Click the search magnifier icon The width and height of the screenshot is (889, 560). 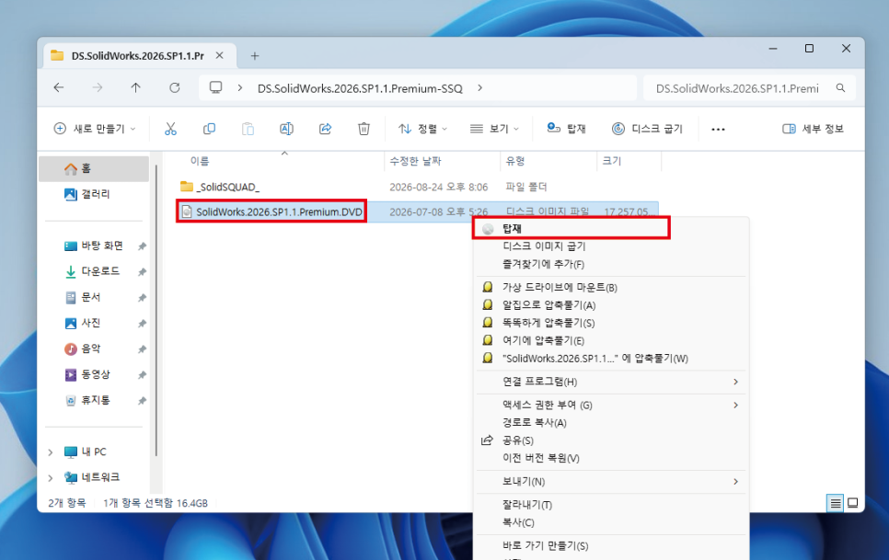pos(841,87)
